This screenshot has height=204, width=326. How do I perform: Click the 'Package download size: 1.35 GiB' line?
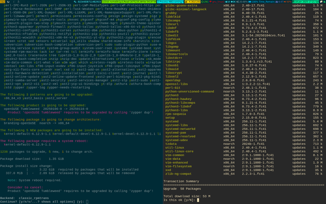click(32, 159)
